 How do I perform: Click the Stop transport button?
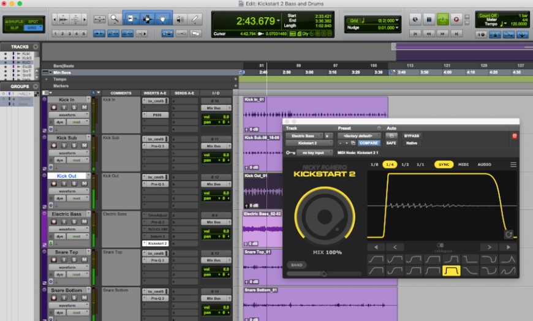[x=429, y=20]
